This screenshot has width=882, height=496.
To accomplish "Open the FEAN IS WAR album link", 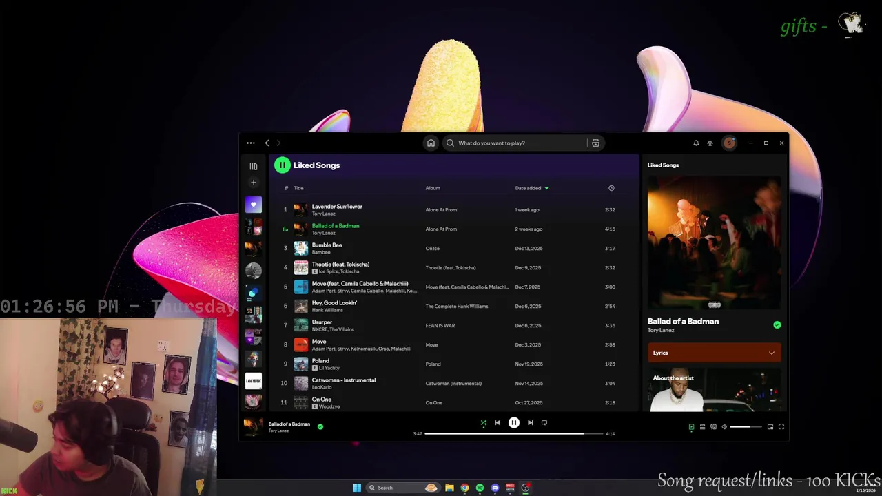I will pyautogui.click(x=440, y=325).
